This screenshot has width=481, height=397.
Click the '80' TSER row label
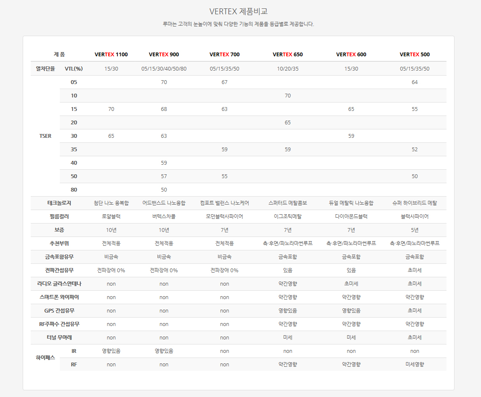click(74, 189)
